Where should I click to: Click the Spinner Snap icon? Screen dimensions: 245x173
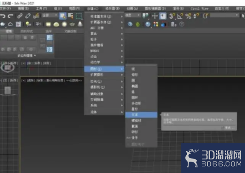point(196,16)
